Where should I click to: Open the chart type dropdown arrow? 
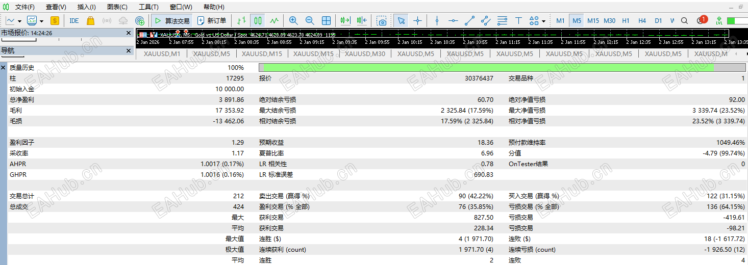tap(19, 21)
